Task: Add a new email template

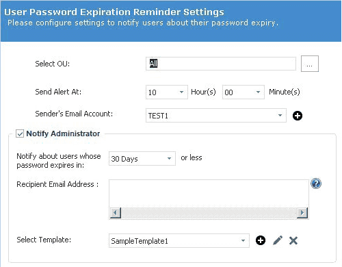Action: pyautogui.click(x=261, y=240)
